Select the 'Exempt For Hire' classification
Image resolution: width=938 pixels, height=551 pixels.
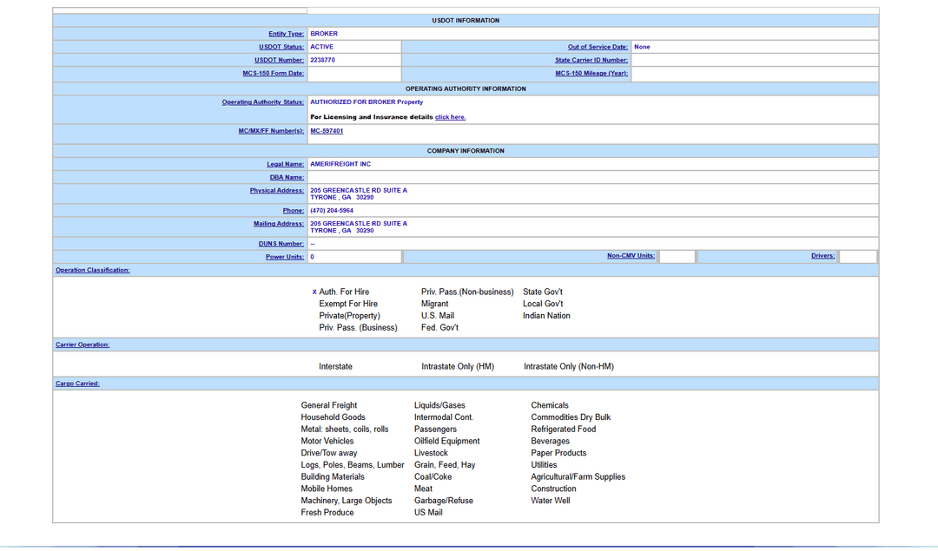348,305
